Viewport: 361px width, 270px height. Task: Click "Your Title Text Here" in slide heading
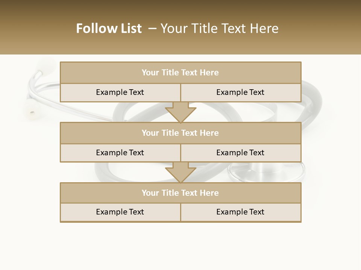pos(219,28)
